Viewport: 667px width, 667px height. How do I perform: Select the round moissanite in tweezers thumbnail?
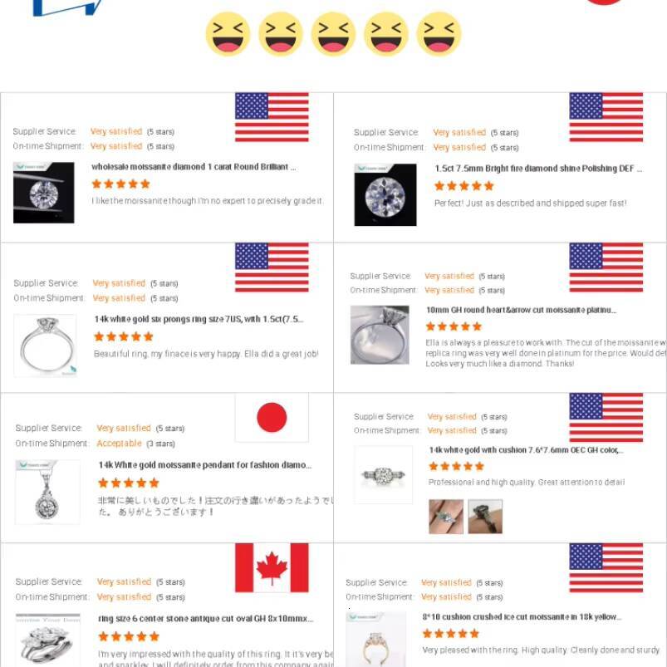[44, 192]
